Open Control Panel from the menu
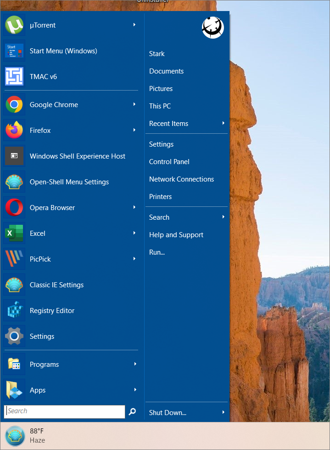The height and width of the screenshot is (450, 330). pyautogui.click(x=169, y=162)
